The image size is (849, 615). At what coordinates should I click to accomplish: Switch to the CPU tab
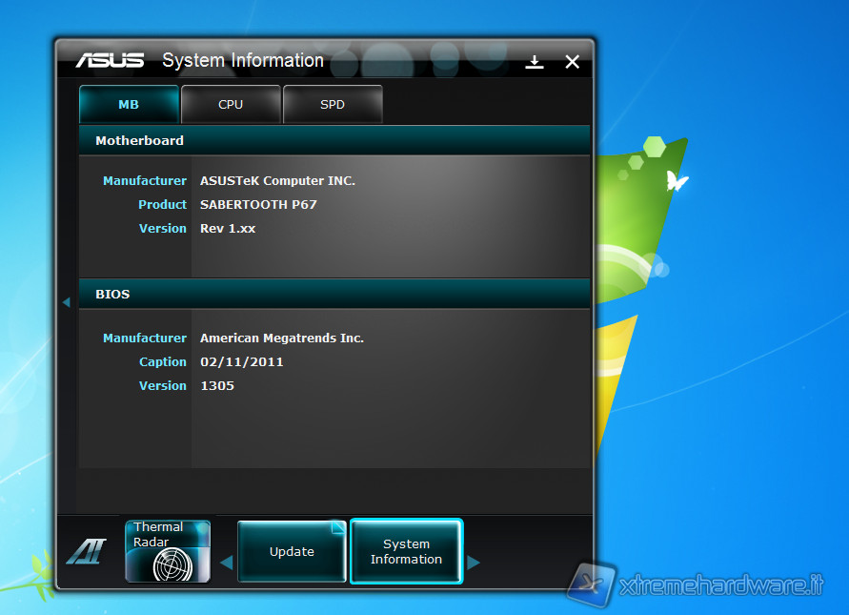[x=231, y=105]
